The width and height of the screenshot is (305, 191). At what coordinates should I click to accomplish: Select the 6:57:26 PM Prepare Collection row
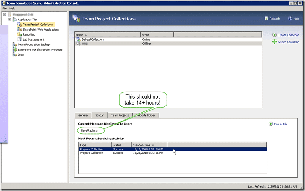click(x=173, y=149)
